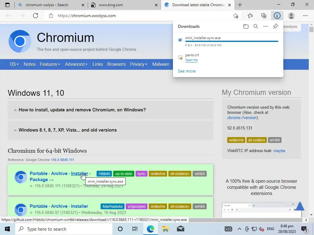314x235 pixels.
Task: Click the Hibbiki build Chromium icon
Action: pyautogui.click(x=21, y=177)
